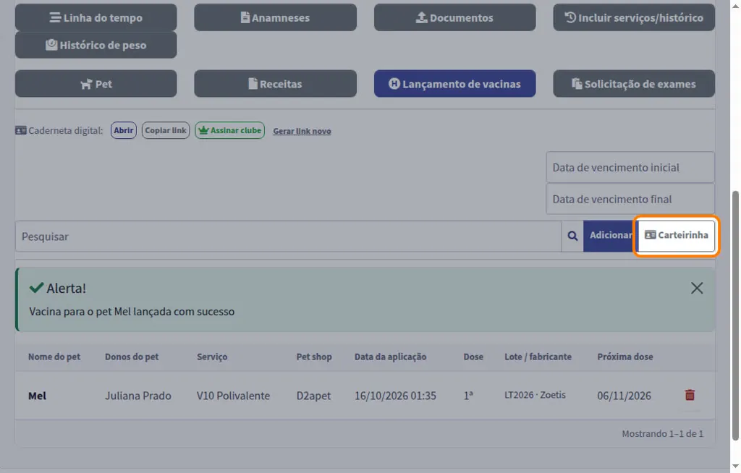
Task: Click the Próxima dose column header
Action: [x=625, y=357]
